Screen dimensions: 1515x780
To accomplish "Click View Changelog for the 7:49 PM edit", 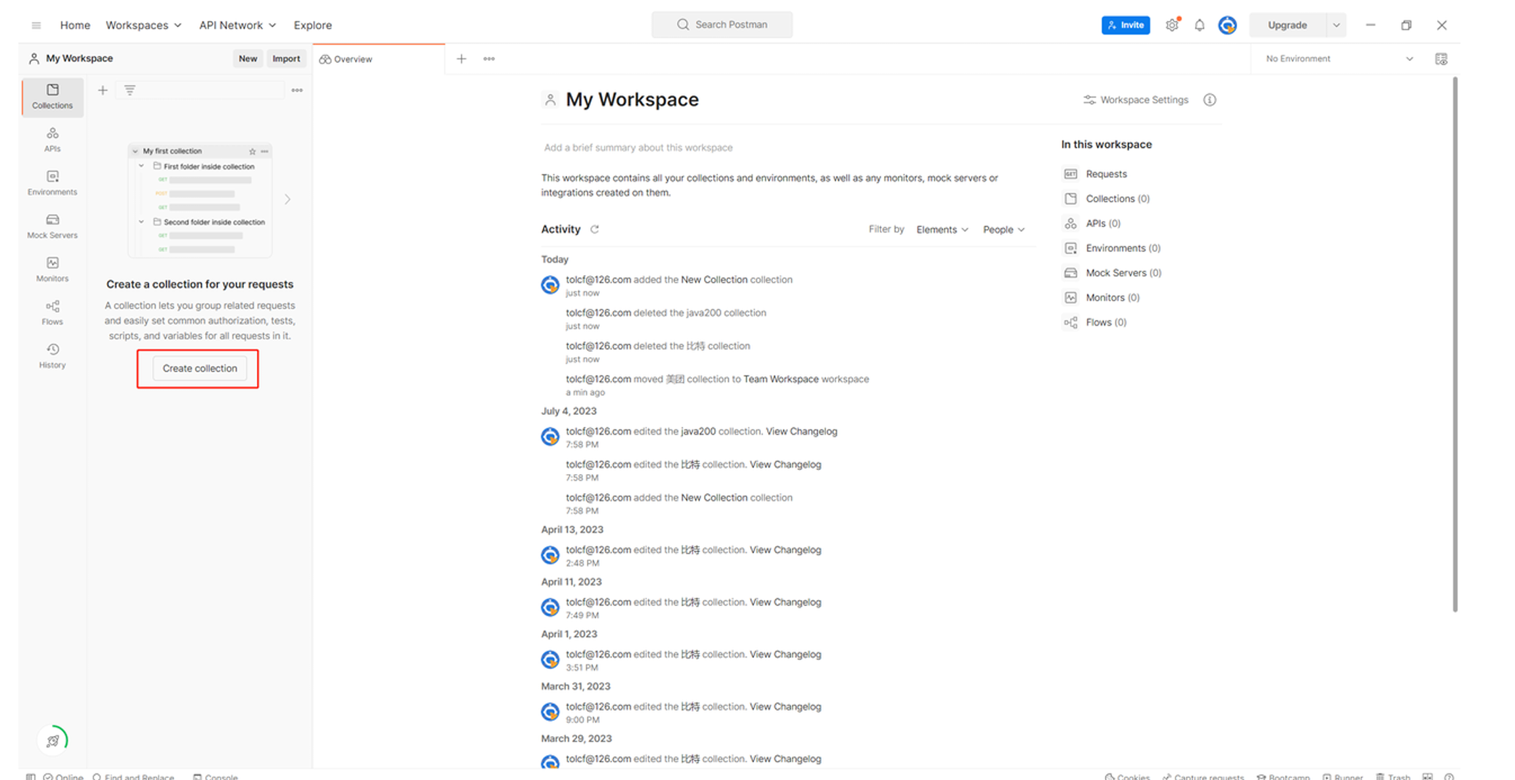I will pos(785,602).
